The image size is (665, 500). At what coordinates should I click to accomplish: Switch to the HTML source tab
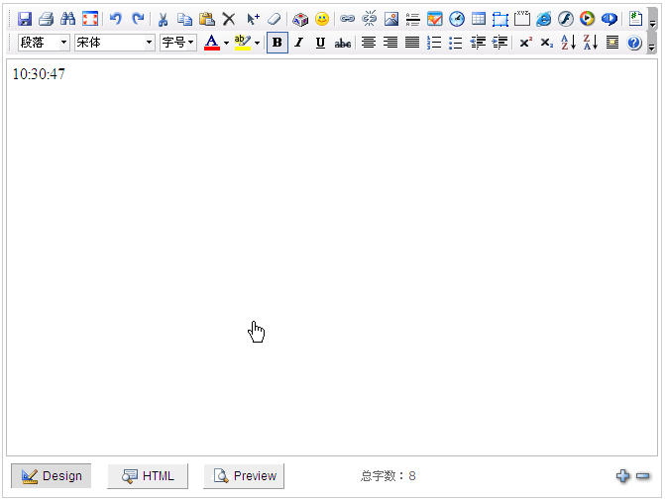click(148, 476)
